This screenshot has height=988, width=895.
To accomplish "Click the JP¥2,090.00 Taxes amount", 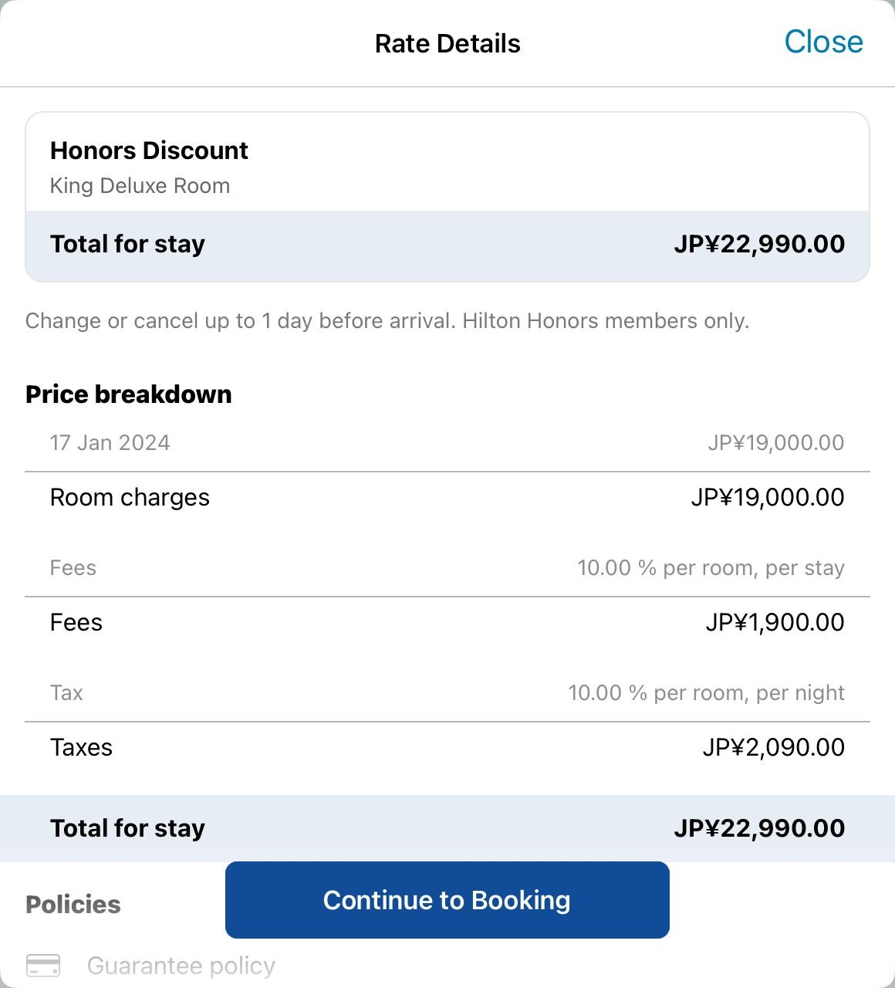I will (773, 748).
